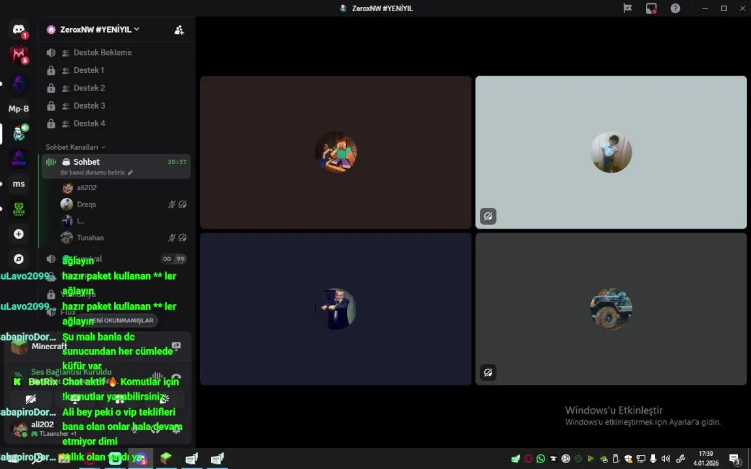Toggle camera on in voice panel
Viewport: 751px width, 469px height.
pyautogui.click(x=31, y=399)
